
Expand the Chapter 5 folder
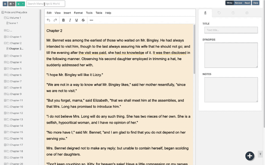(5, 68)
